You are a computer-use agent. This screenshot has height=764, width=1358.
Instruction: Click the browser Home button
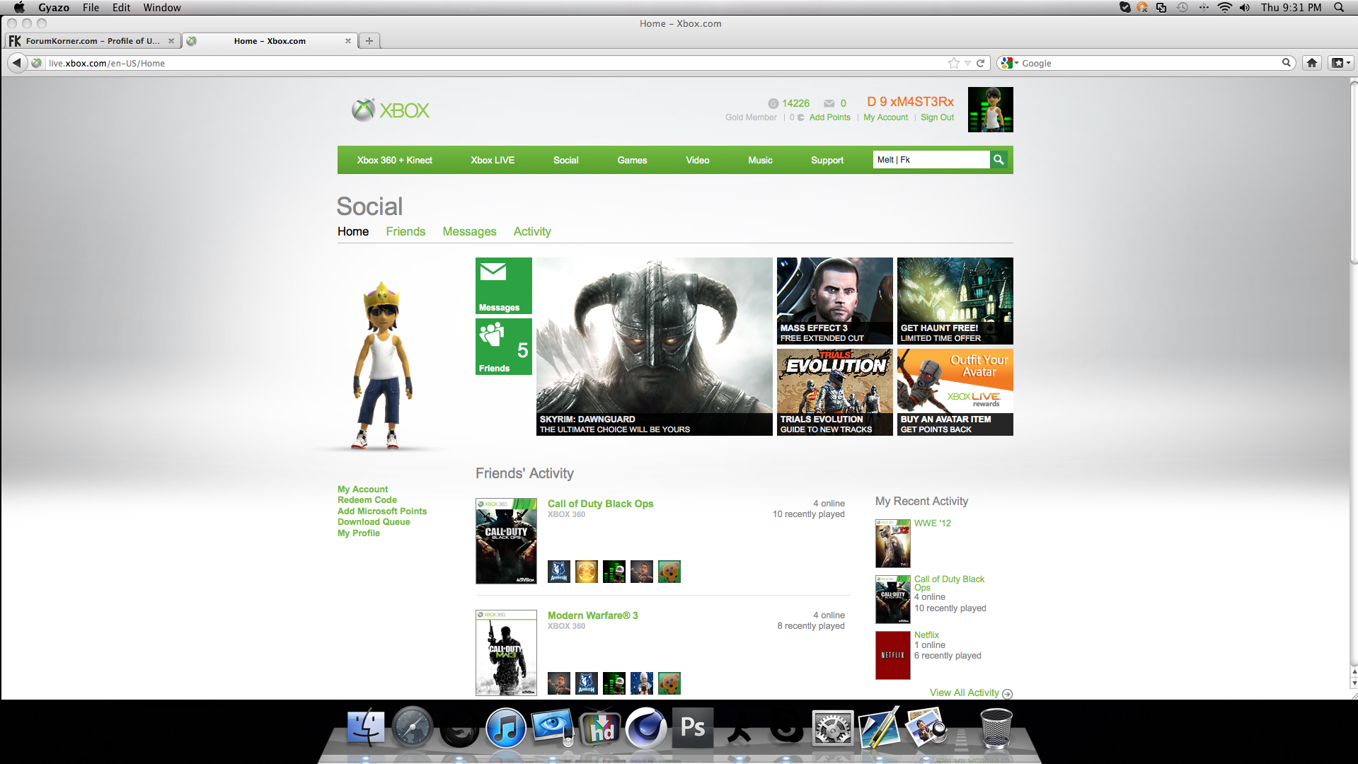1311,63
